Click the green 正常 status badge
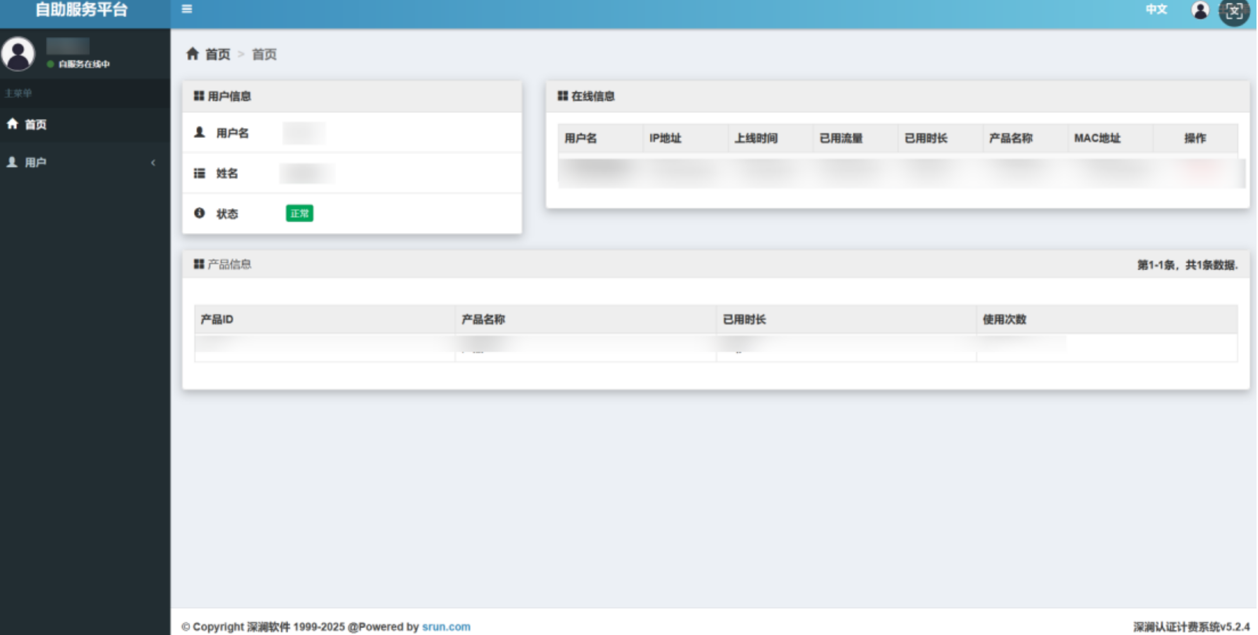1258x635 pixels. 299,213
